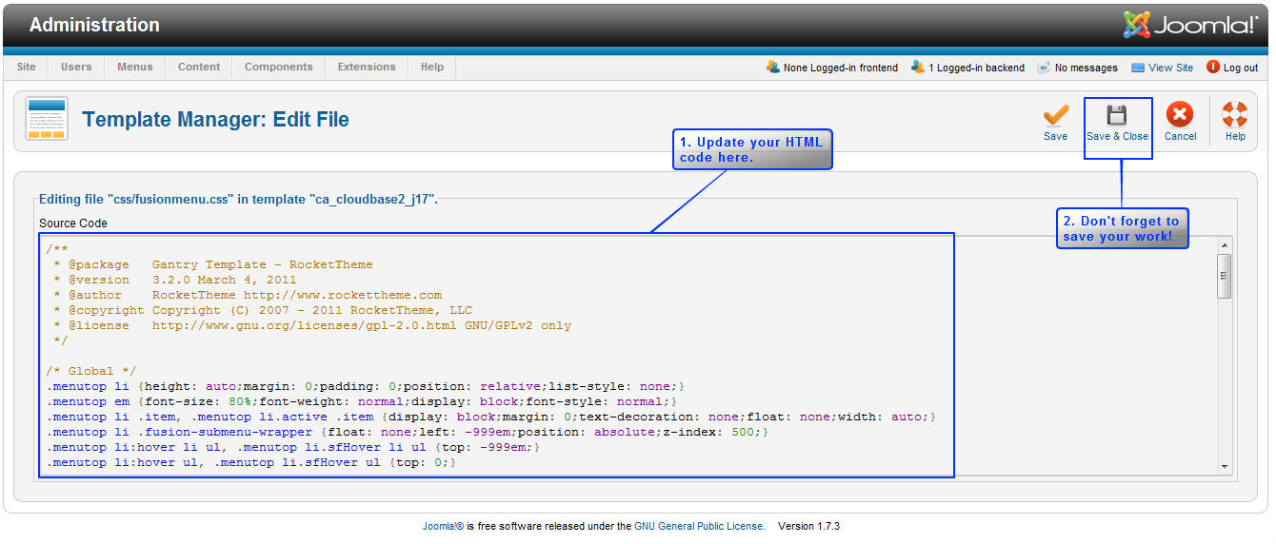The width and height of the screenshot is (1276, 544).
Task: Click the @package Gantry Template line
Action: (x=213, y=264)
